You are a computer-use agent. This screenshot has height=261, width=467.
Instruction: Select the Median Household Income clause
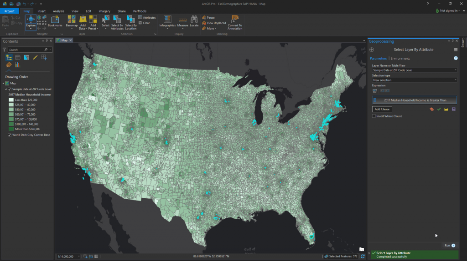click(414, 100)
